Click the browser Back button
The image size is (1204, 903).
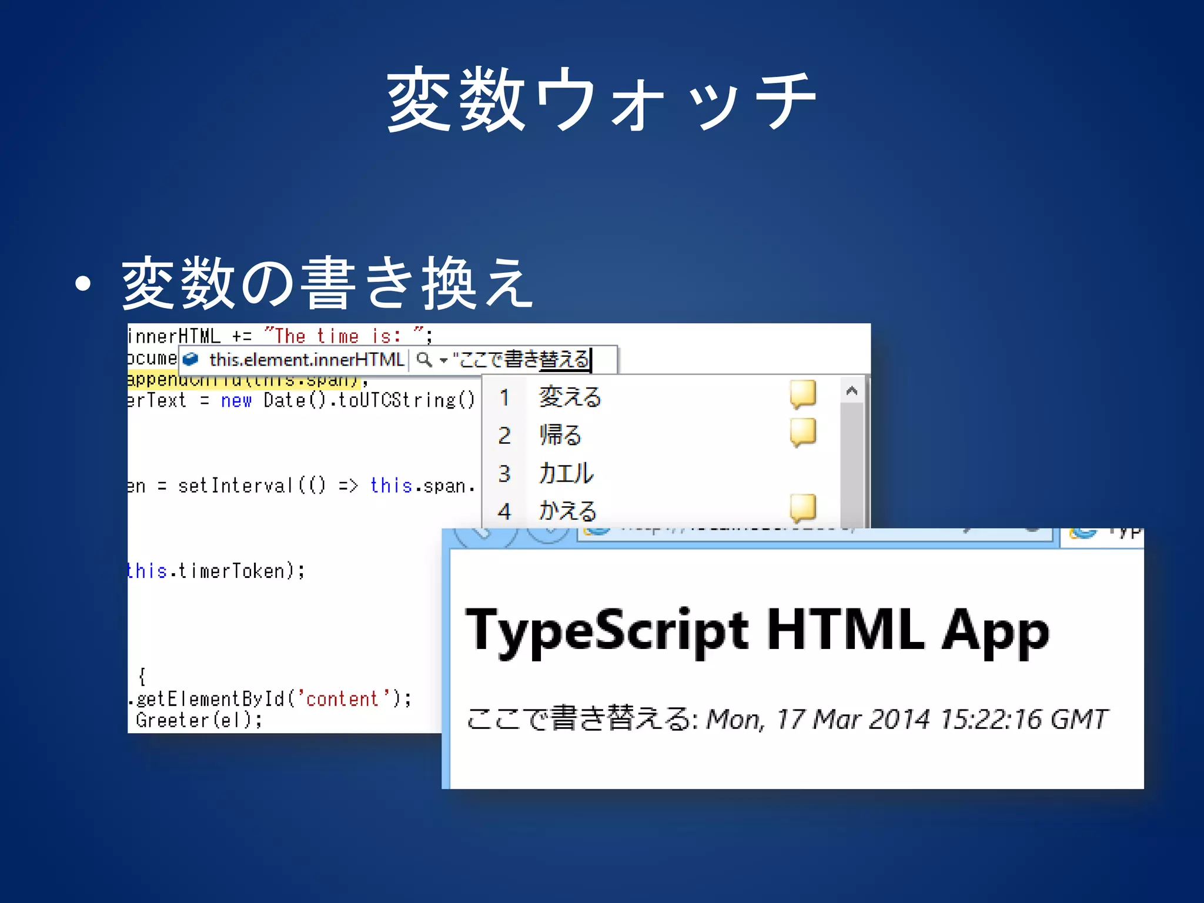point(485,534)
